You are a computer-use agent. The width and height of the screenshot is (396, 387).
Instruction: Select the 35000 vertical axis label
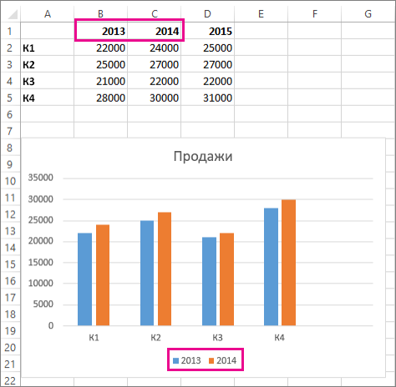tap(41, 178)
